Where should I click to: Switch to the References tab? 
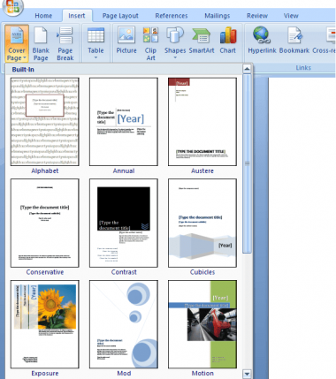point(172,16)
